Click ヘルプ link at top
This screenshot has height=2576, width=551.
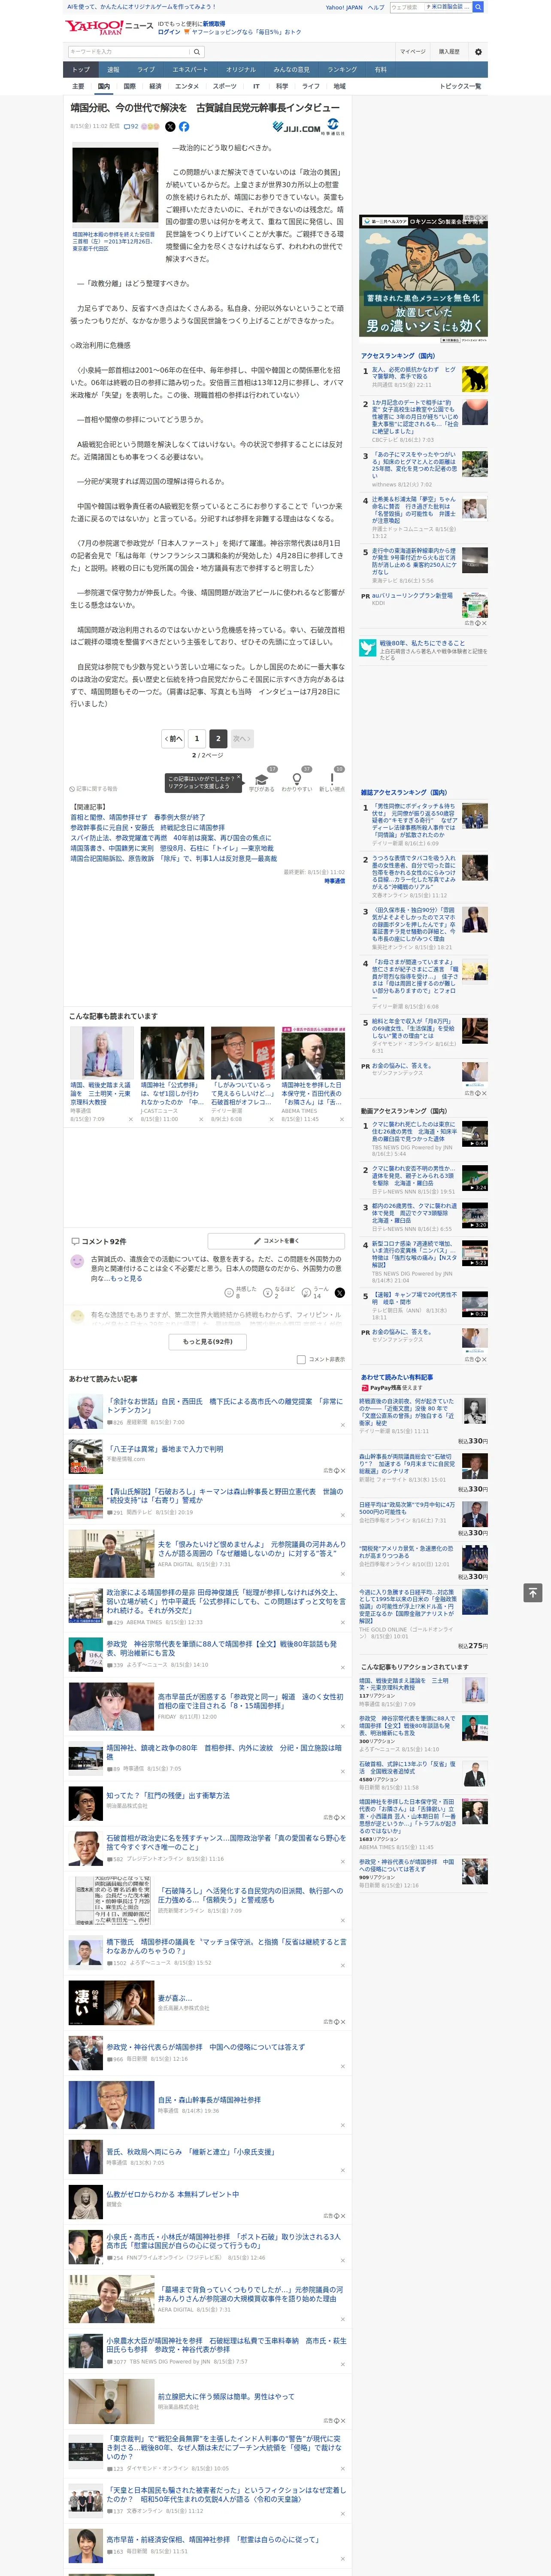375,7
